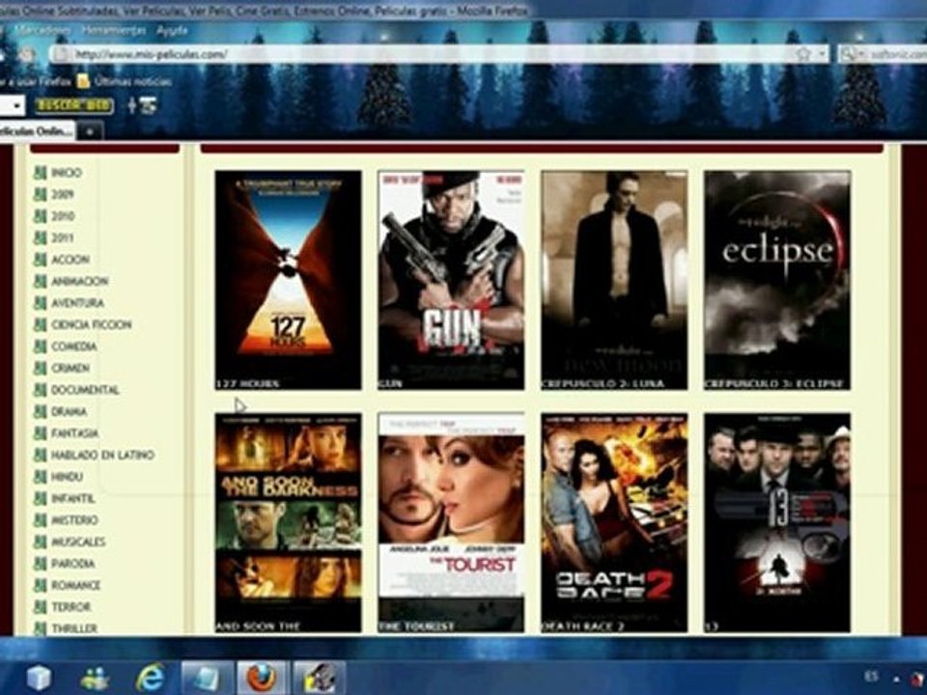Viewport: 927px width, 695px height.
Task: Open the Marcadores menu
Action: (x=42, y=30)
